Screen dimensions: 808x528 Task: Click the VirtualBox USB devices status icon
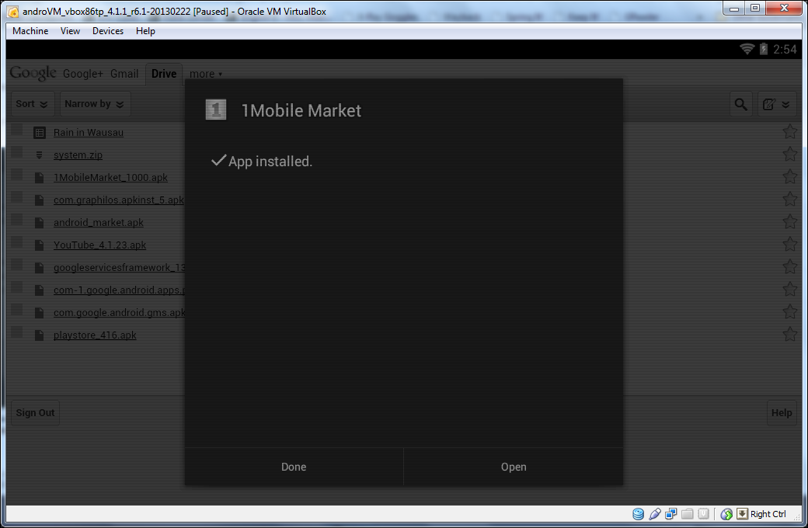(x=654, y=513)
